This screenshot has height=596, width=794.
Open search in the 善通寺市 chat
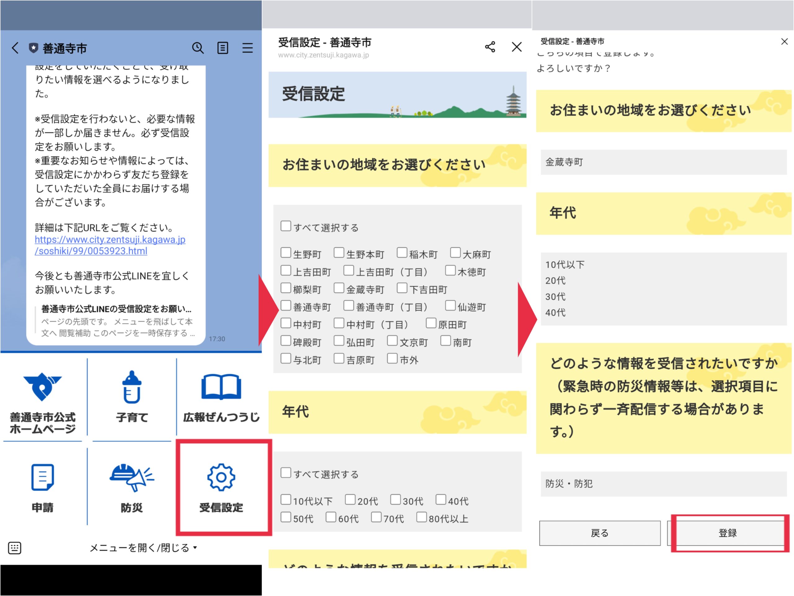tap(198, 48)
